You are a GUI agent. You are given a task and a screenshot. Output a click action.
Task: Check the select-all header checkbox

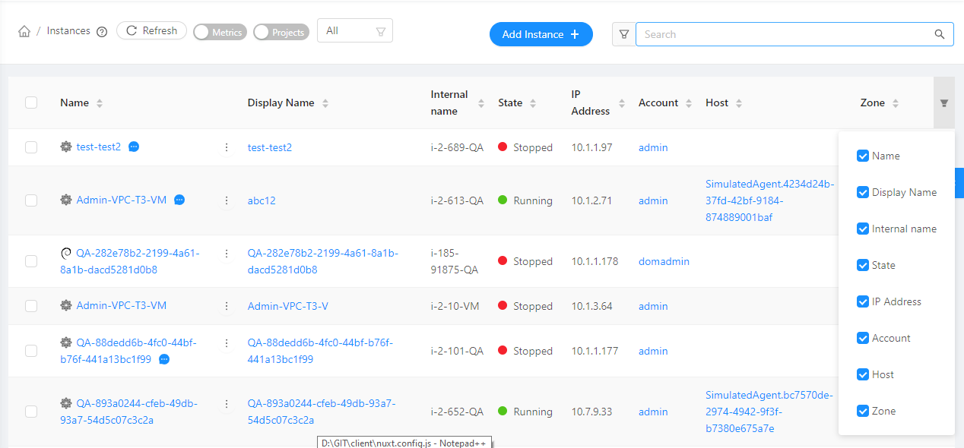(x=31, y=103)
